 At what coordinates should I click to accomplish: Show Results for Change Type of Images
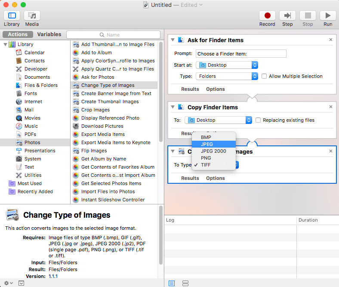coord(190,178)
